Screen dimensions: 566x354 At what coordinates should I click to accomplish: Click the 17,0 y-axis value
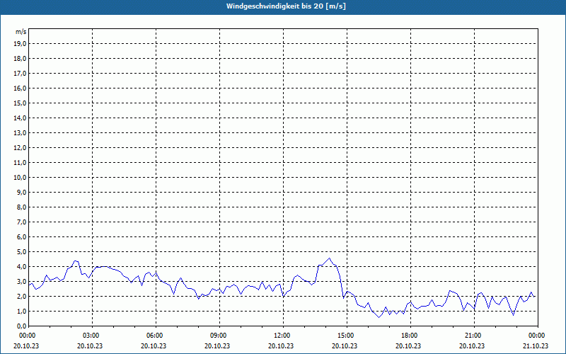20,74
